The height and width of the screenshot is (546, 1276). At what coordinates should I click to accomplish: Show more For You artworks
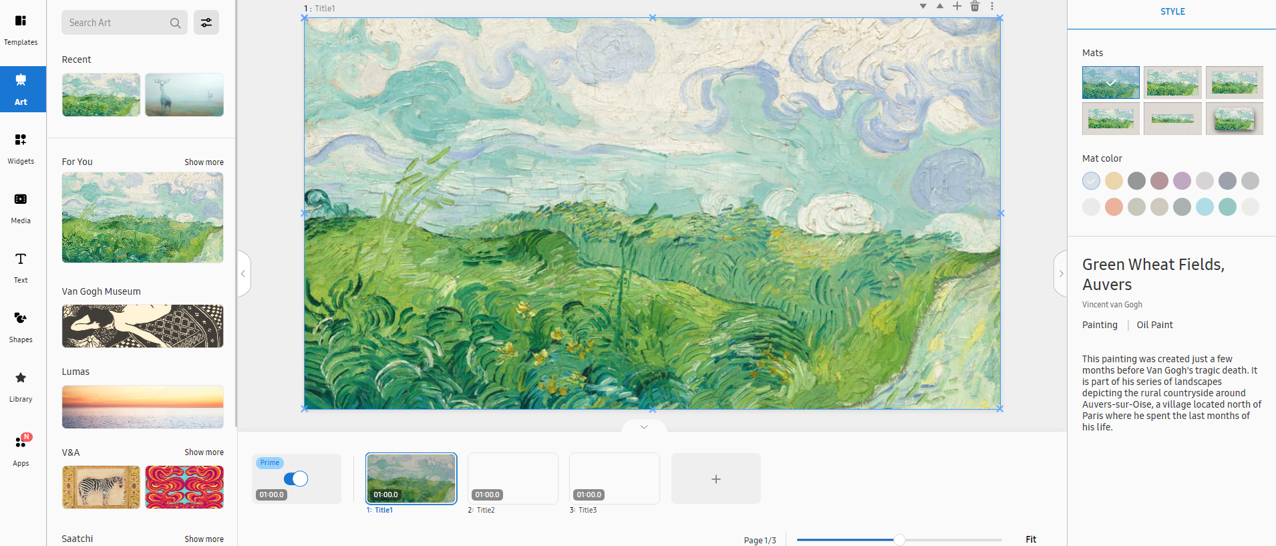(204, 162)
